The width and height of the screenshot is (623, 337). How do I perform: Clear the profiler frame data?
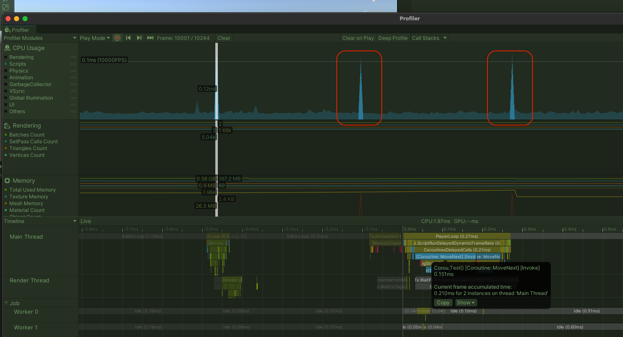(x=224, y=38)
